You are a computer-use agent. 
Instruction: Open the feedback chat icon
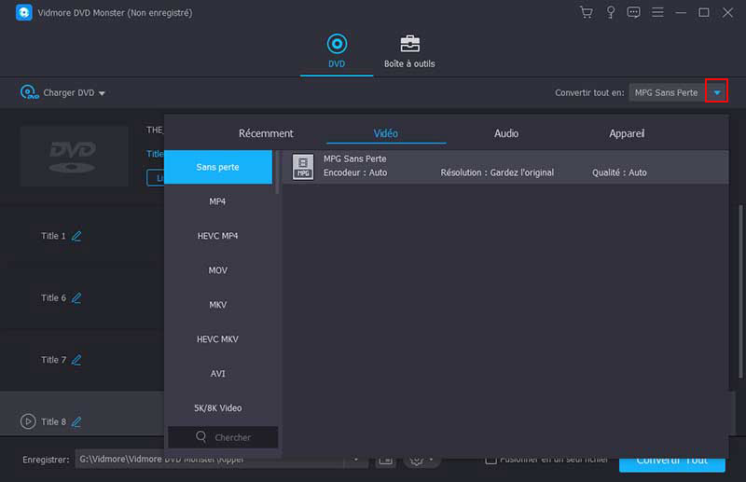click(634, 12)
